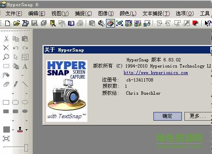This screenshot has height=154, width=212.
Task: Click the registration number cb-13411708
Action: click(140, 80)
